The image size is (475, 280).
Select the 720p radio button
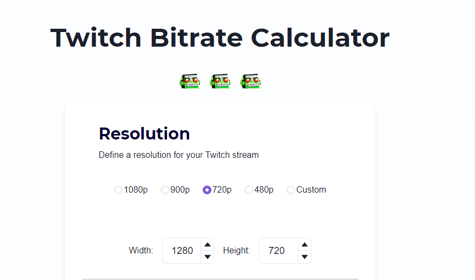click(x=207, y=190)
